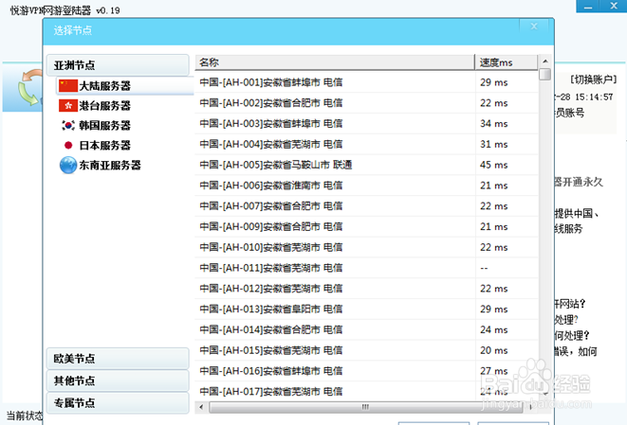Viewport: 627px width, 425px height.
Task: Click the 20 ms speed value
Action: point(494,350)
